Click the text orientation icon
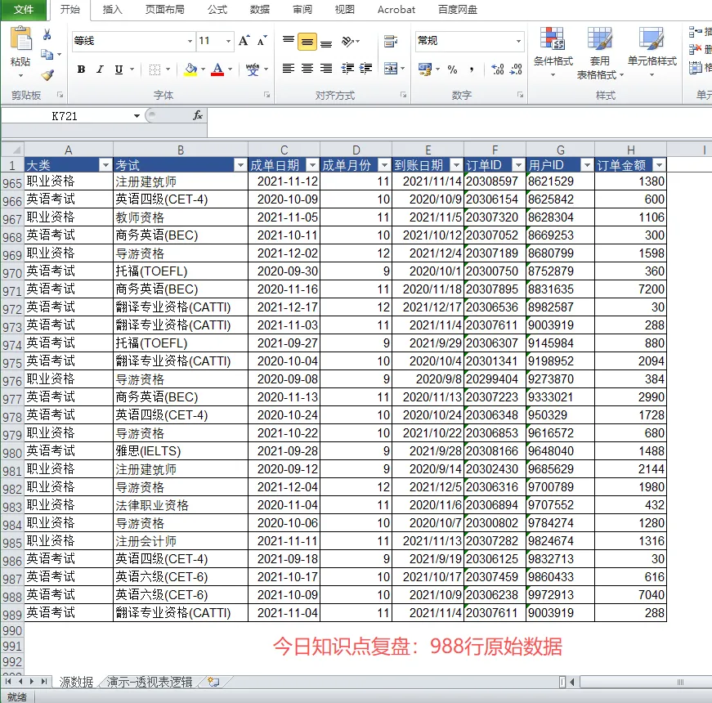Screen dimensions: 712x703 (x=348, y=42)
